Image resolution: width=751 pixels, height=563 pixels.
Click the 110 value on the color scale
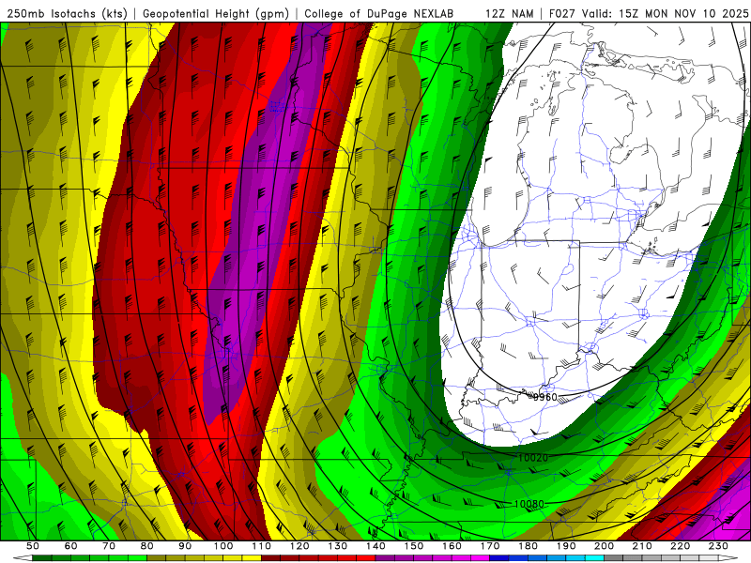coord(262,546)
